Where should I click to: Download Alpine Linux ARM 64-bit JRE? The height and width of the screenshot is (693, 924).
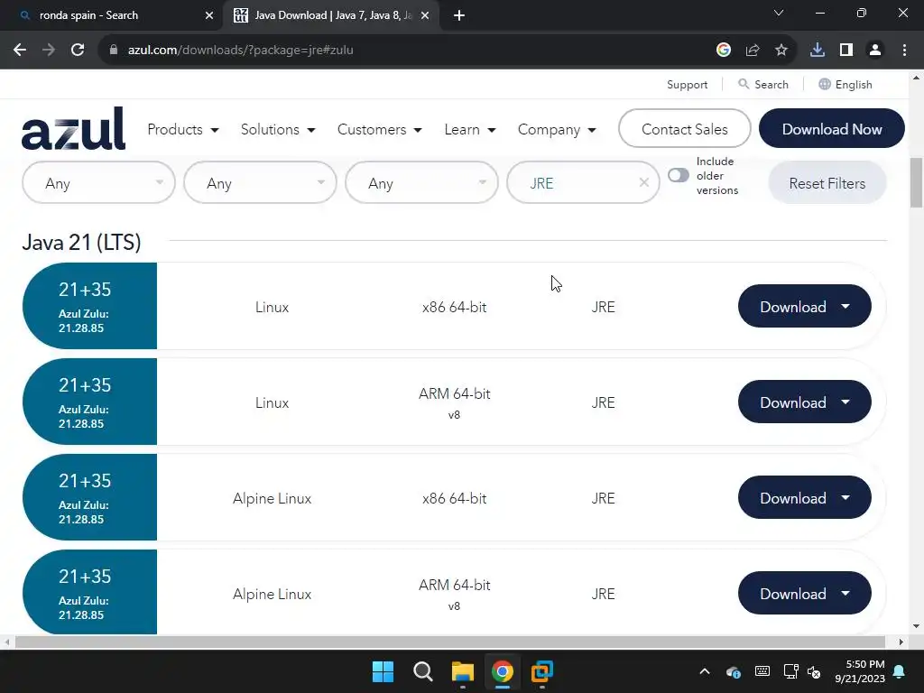(804, 594)
